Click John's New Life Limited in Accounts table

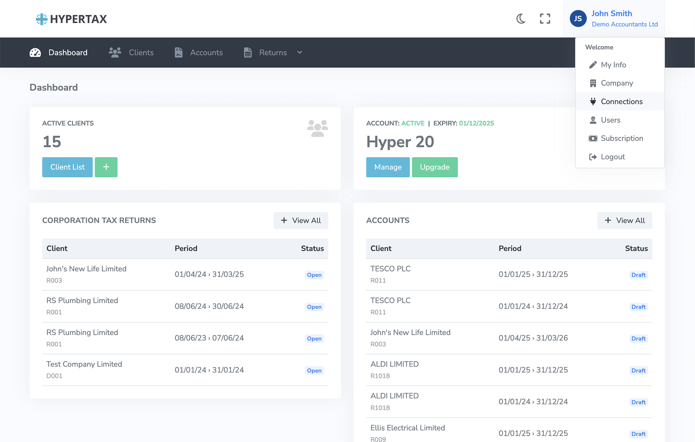[410, 333]
